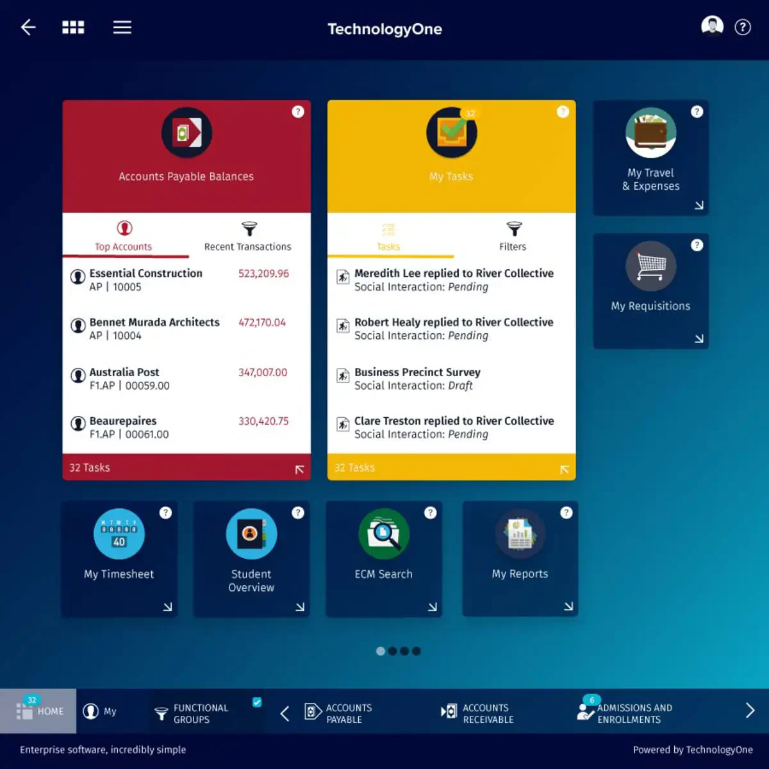Image resolution: width=769 pixels, height=769 pixels.
Task: Open the My tab in bottom bar
Action: pos(100,711)
